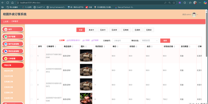
Task: Switch to the 未支付 tab
Action: pyautogui.click(x=91, y=30)
